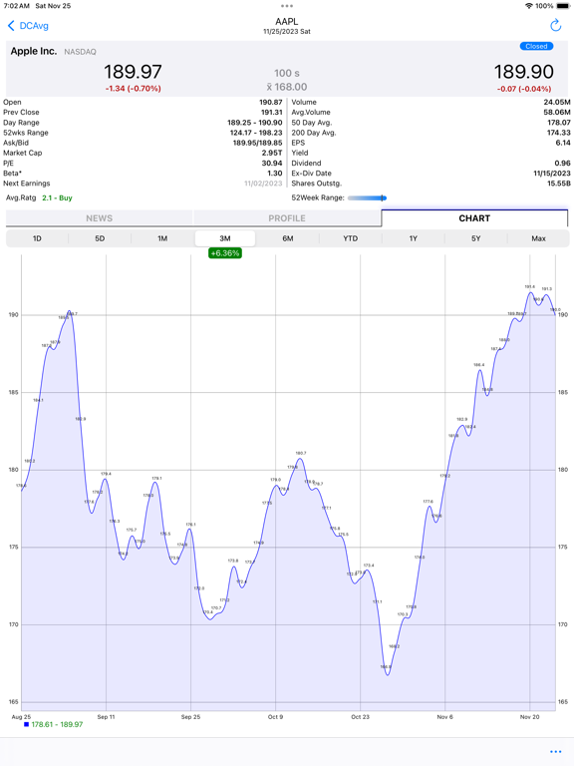Open the three-dot menu at top center

click(x=287, y=6)
